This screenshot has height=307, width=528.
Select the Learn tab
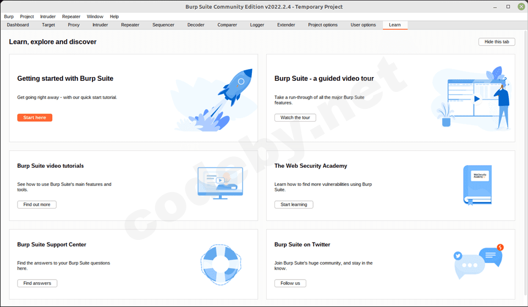coord(395,25)
